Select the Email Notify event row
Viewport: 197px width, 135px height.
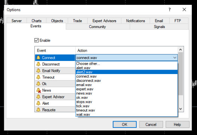pyautogui.click(x=55, y=71)
